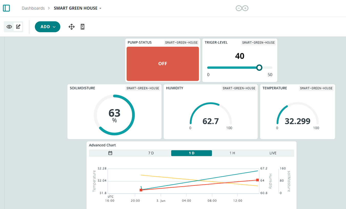Select the 7 D chart range tab
346x209 pixels.
coord(151,153)
